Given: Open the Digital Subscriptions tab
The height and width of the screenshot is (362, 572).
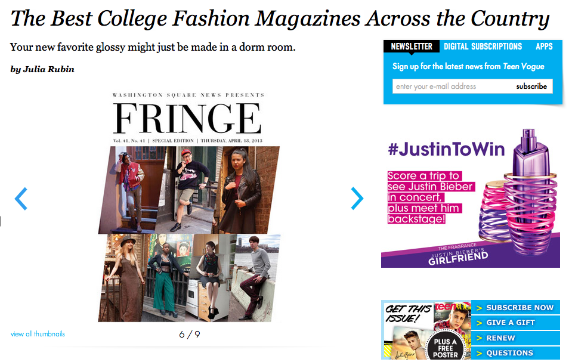Looking at the screenshot, I should 483,47.
